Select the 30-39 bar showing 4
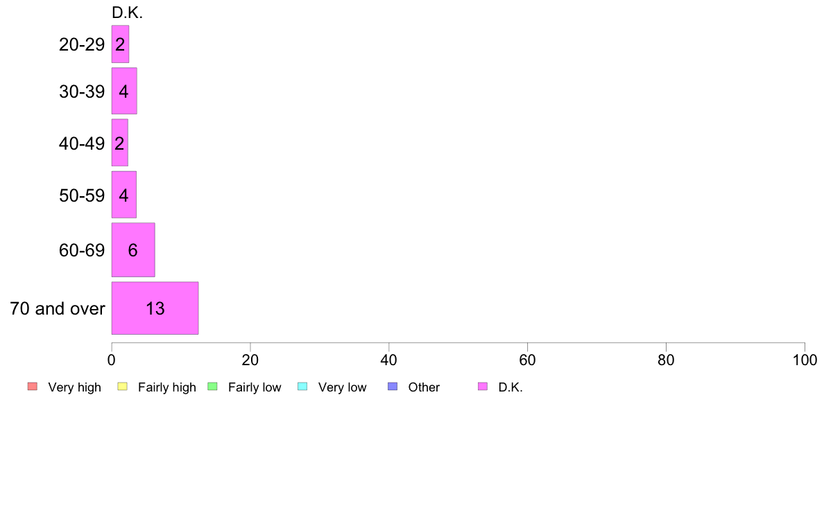The image size is (824, 510). coord(124,91)
